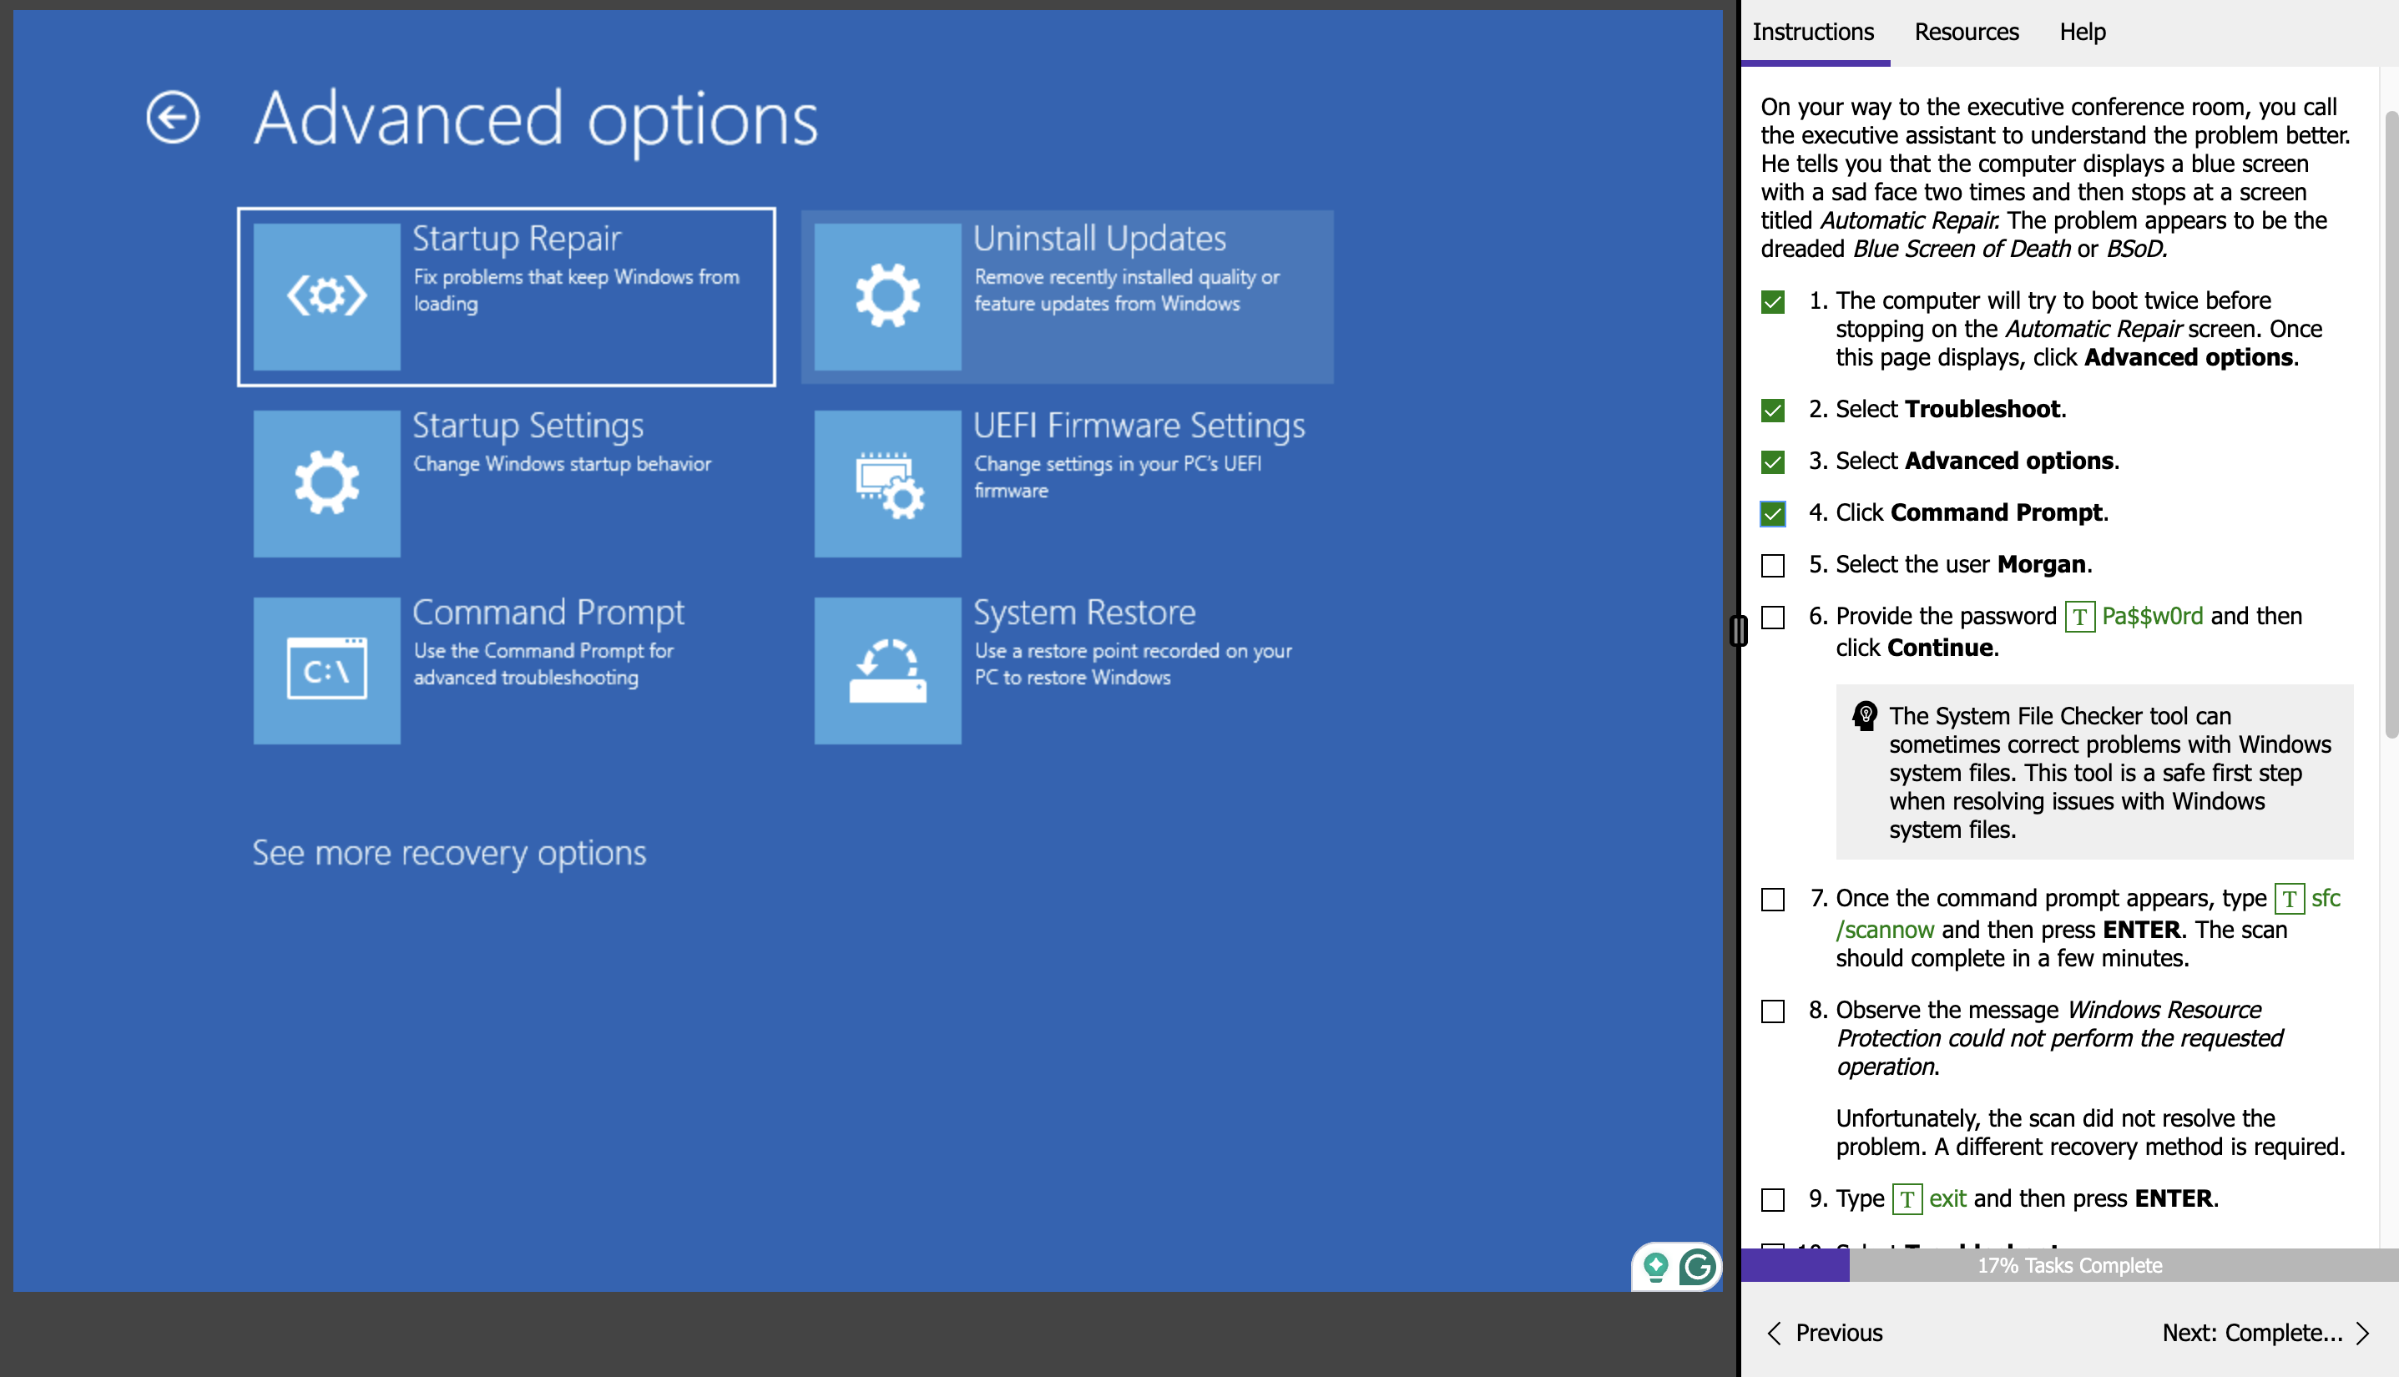This screenshot has height=1377, width=2399.
Task: Click the green lightbulb hint icon
Action: pos(1655,1266)
